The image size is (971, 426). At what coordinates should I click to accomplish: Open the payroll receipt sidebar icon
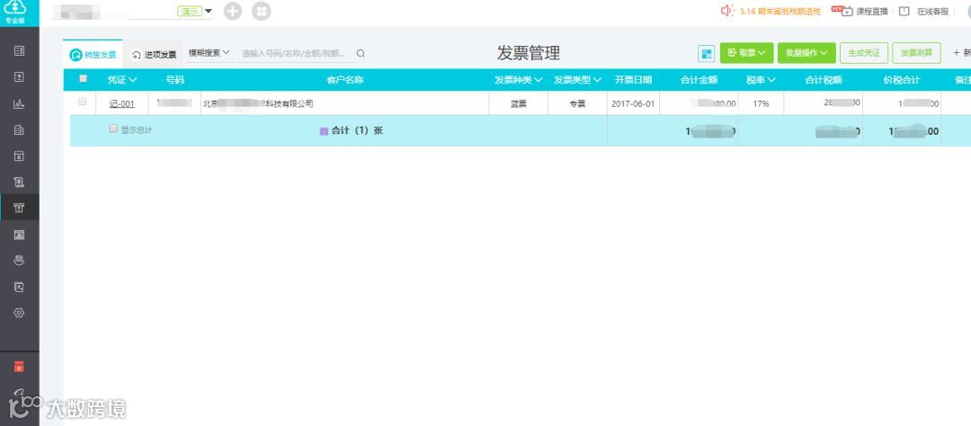point(19,182)
